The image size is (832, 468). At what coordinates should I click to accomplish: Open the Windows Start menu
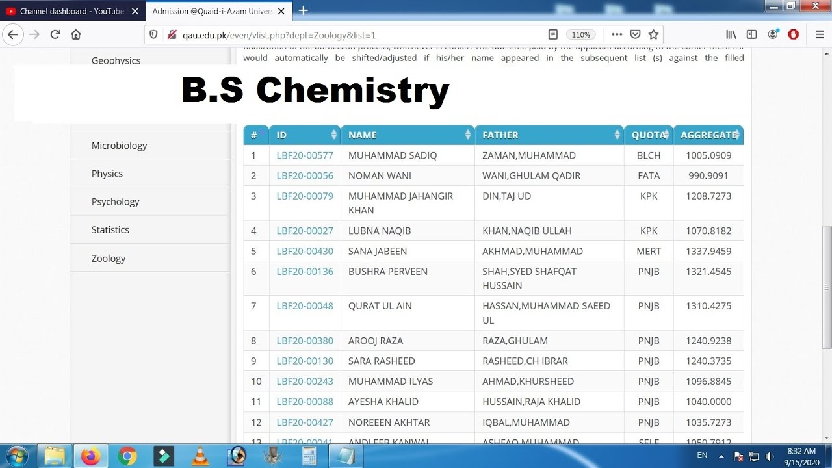(16, 456)
